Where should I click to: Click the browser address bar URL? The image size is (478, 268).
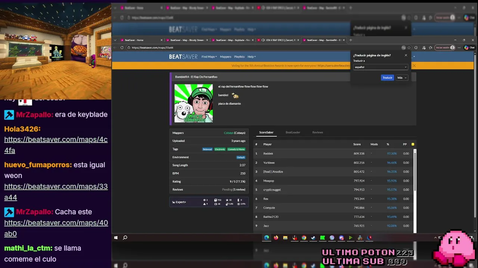(x=152, y=48)
